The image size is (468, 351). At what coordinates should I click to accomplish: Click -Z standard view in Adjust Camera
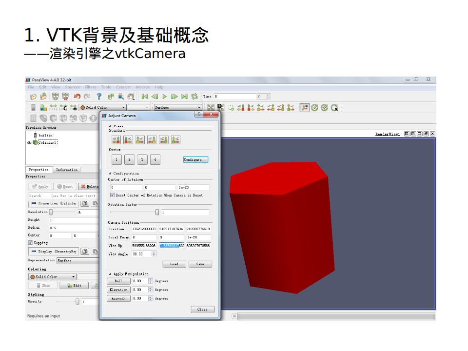point(176,140)
